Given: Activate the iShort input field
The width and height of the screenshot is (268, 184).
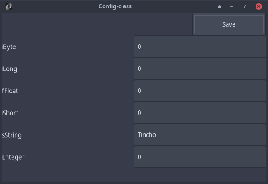Looking at the screenshot, I should tap(200, 113).
